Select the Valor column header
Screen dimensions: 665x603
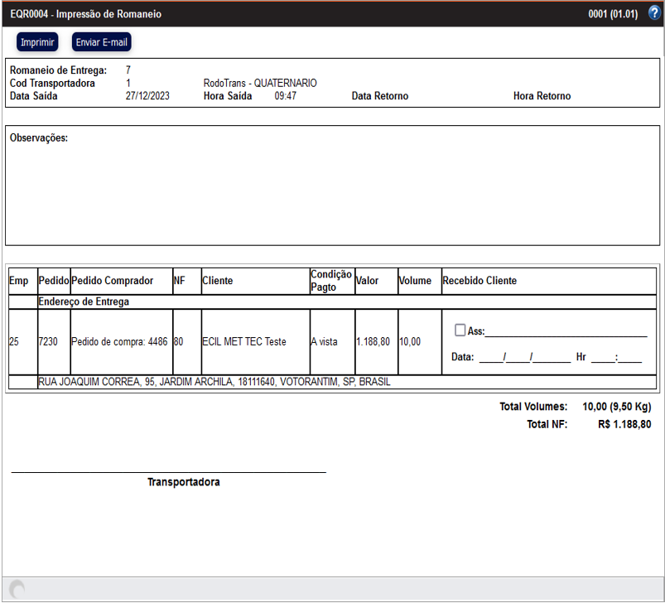tap(367, 281)
